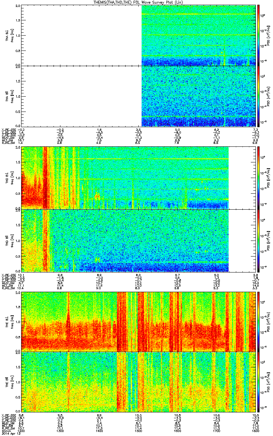
Task: Select the THE BL spectrogram panel
Action: (139, 322)
